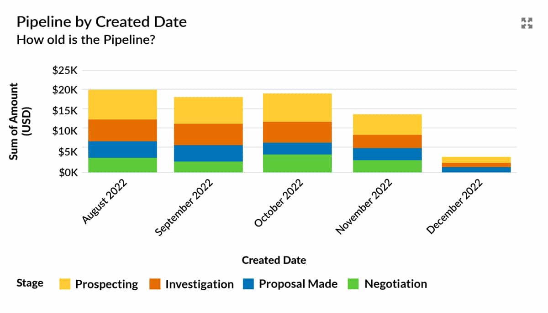This screenshot has width=548, height=313.
Task: Click September 2022 Investigation bar segment
Action: 208,134
